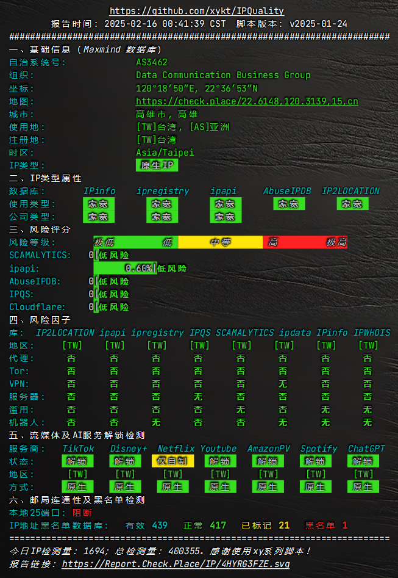398x578 pixels.
Task: Click the 原生 method badge under AmazonPV
Action: 268,486
